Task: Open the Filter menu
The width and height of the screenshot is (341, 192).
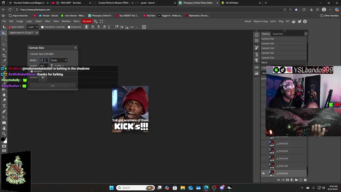Action: pyautogui.click(x=47, y=21)
